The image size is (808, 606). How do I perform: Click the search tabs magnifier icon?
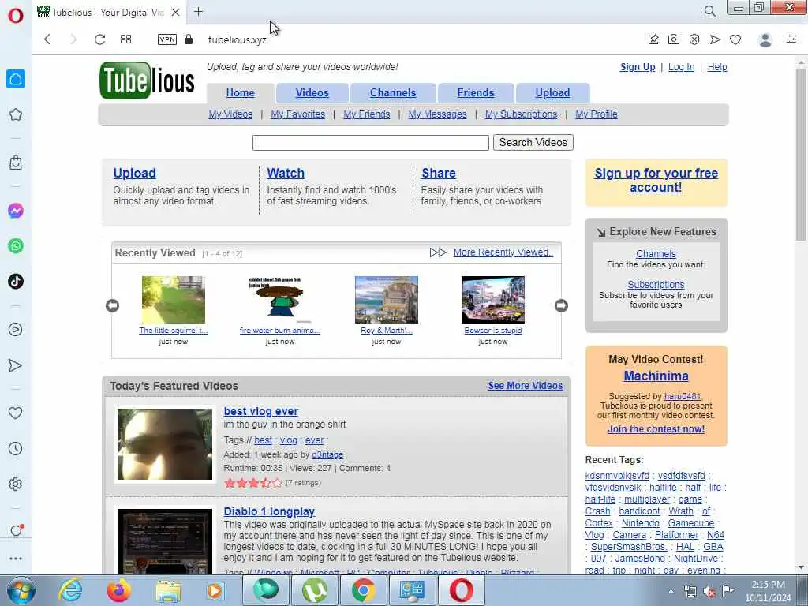coord(709,11)
